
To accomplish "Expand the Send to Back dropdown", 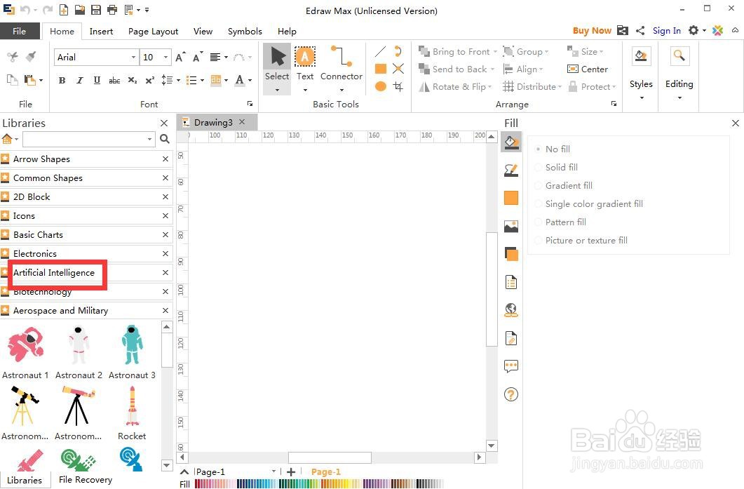I will pyautogui.click(x=492, y=69).
